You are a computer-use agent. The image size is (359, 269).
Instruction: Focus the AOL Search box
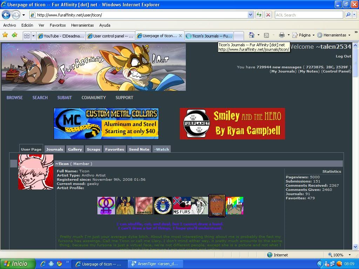click(x=309, y=15)
